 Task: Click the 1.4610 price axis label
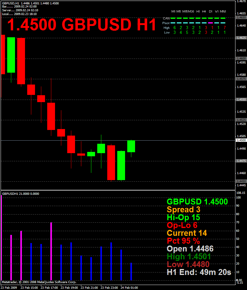pos(241,50)
